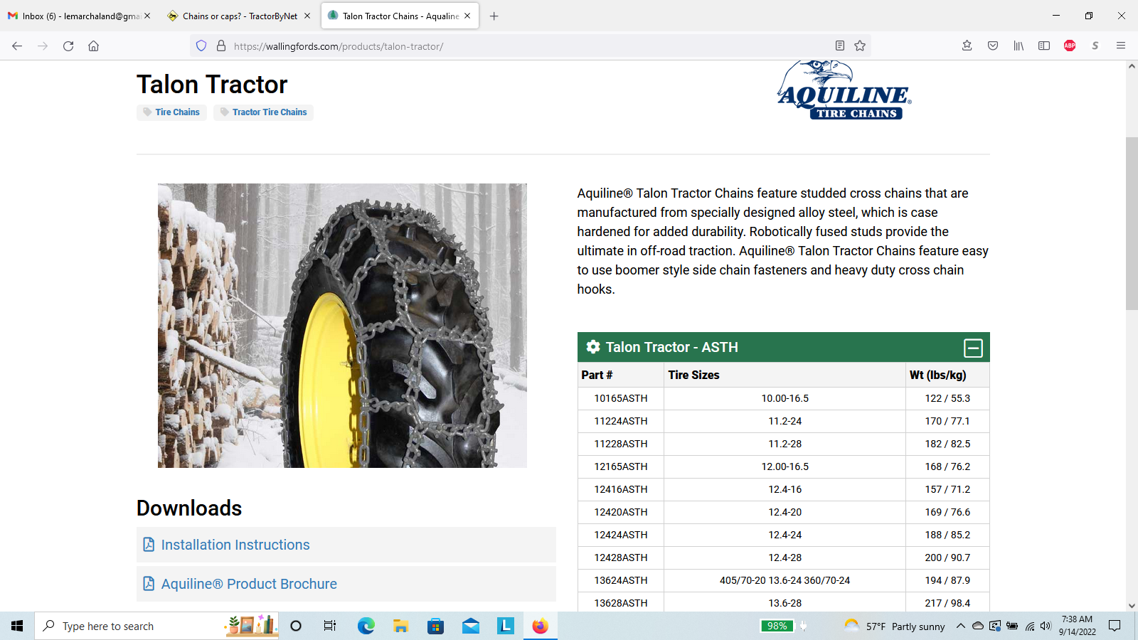The height and width of the screenshot is (640, 1138).
Task: Open the Tractor Tire Chains tag
Action: click(263, 112)
